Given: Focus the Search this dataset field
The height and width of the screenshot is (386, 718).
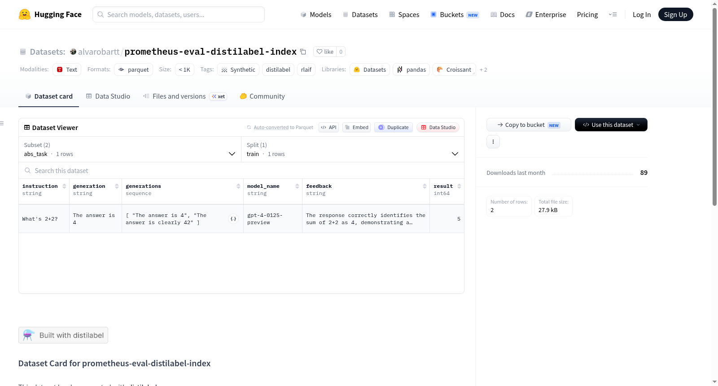Looking at the screenshot, I should click(241, 171).
